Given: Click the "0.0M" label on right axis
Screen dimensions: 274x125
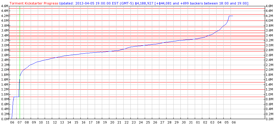Looking at the screenshot, I should pyautogui.click(x=269, y=119).
